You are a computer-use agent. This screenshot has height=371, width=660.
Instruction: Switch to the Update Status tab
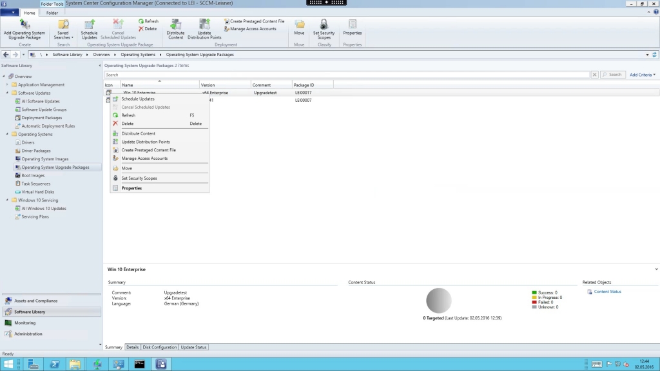pos(193,347)
